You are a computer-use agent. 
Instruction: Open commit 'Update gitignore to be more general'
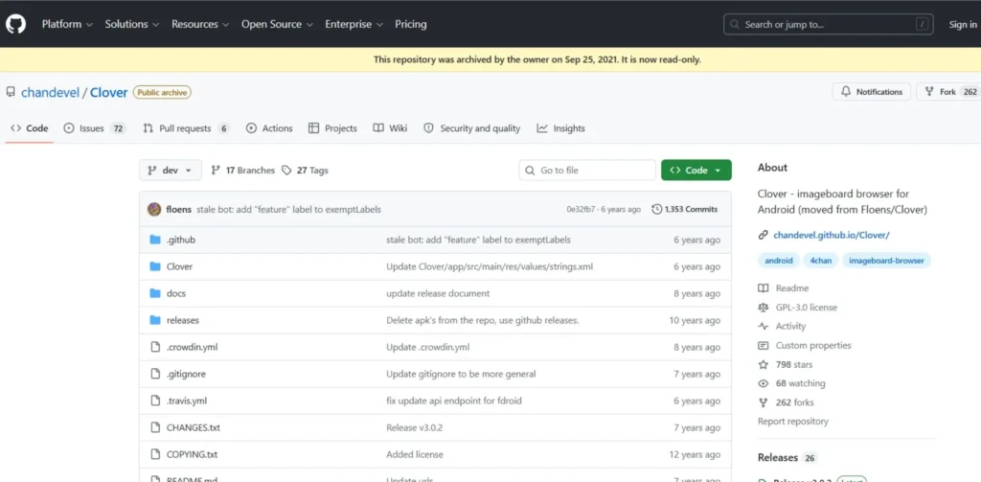click(x=461, y=374)
